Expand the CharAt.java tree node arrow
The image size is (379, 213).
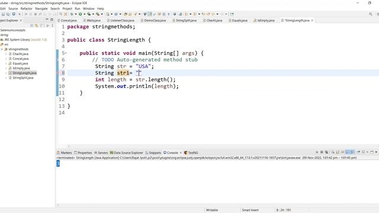point(6,54)
